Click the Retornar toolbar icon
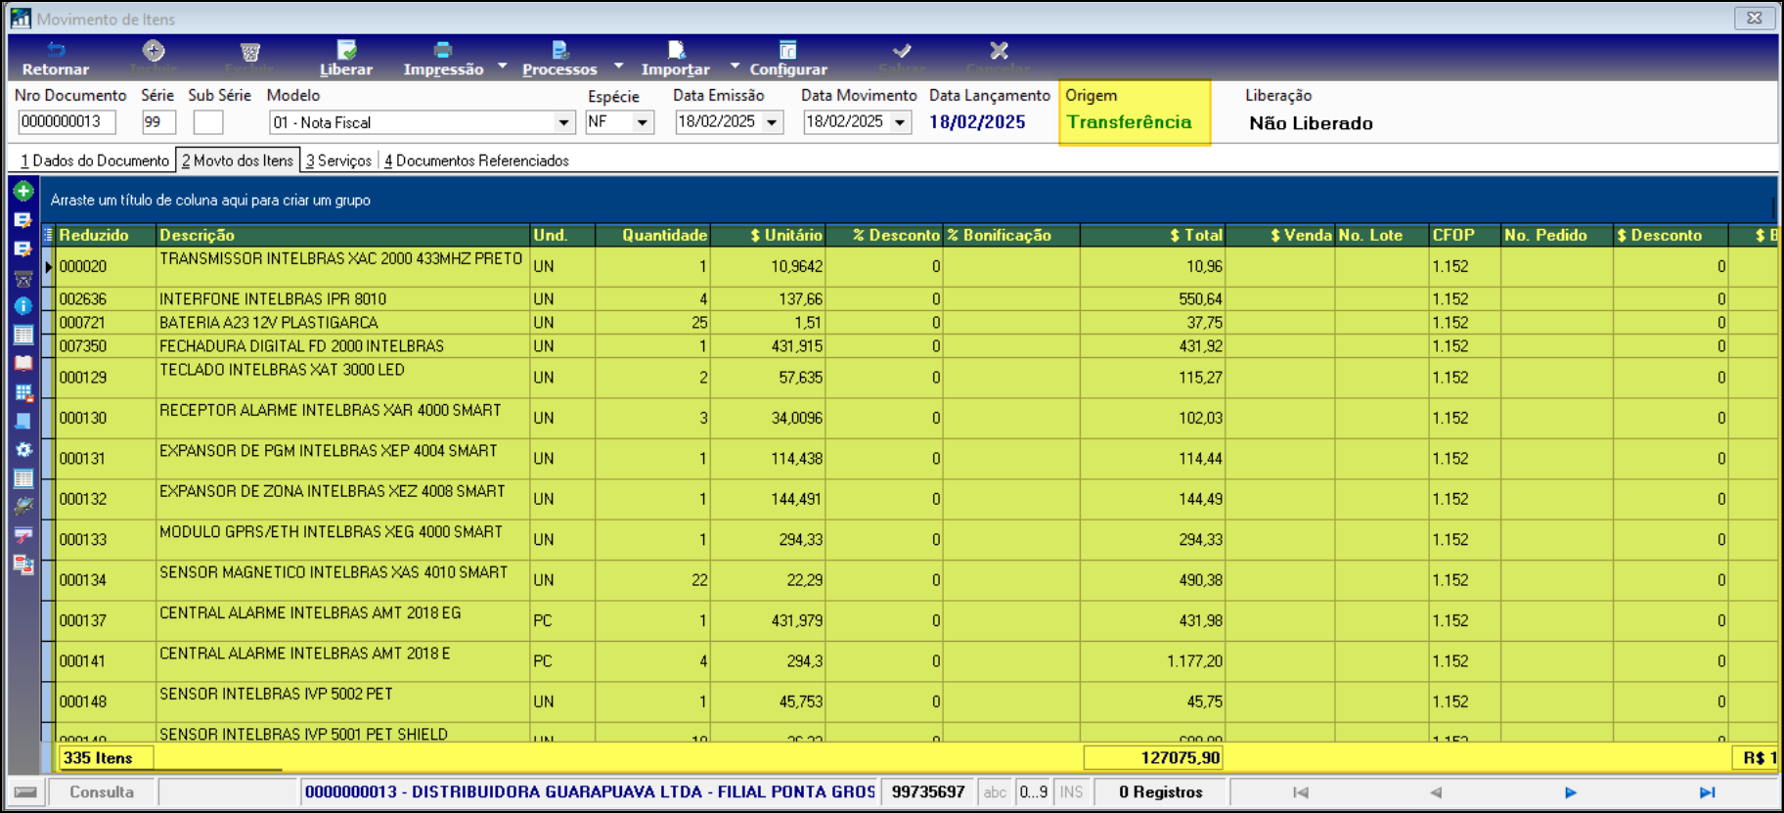The height and width of the screenshot is (813, 1784). 56,50
